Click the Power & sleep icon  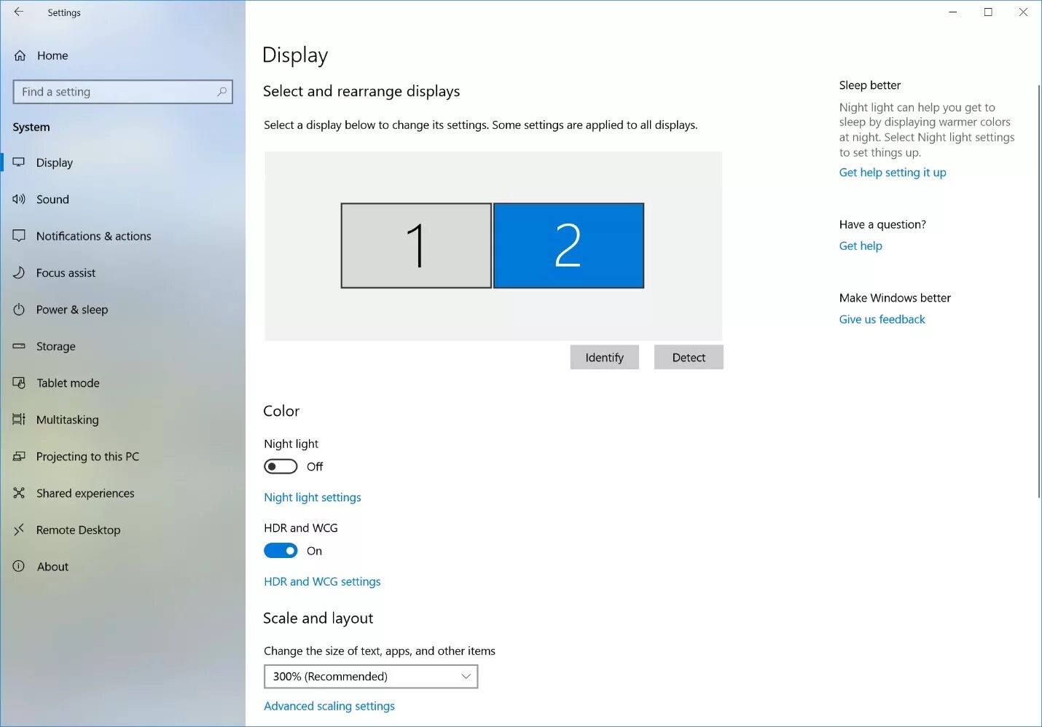point(19,310)
